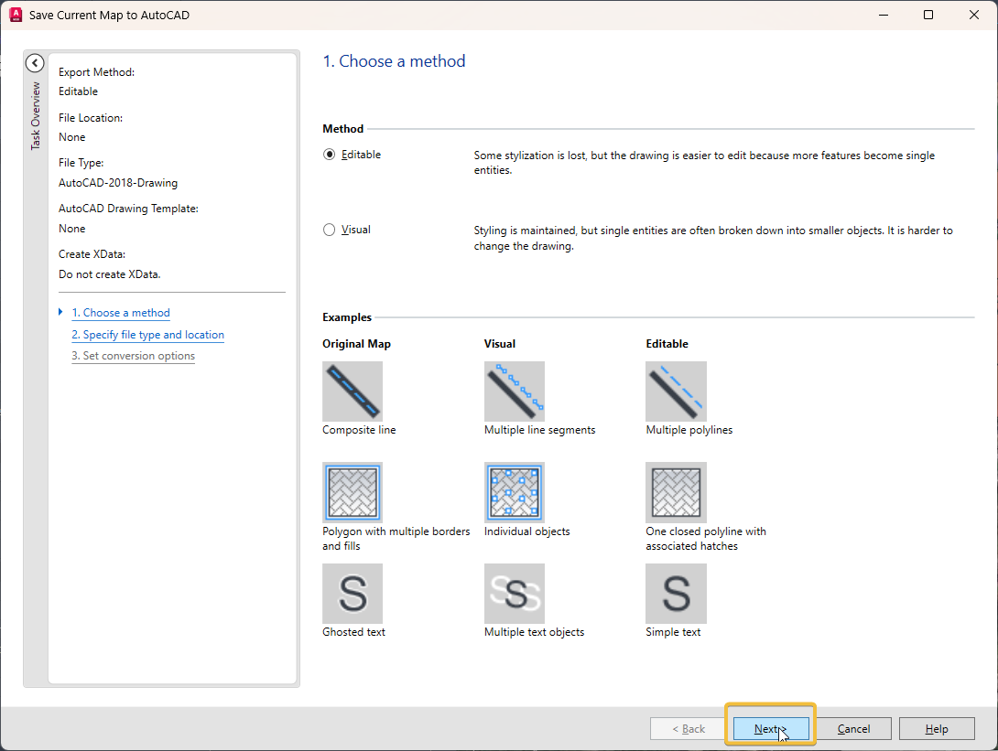Image resolution: width=998 pixels, height=751 pixels.
Task: Click One closed polyline with hatches image
Action: 676,492
